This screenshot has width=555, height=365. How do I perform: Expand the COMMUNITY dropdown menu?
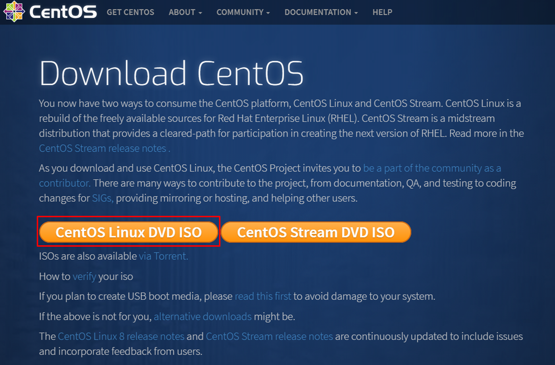[243, 12]
